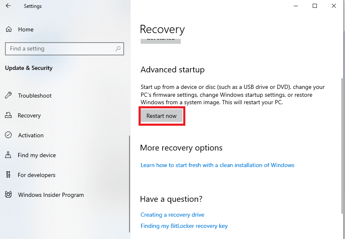Click the Home house icon
This screenshot has height=239, width=345.
point(9,29)
